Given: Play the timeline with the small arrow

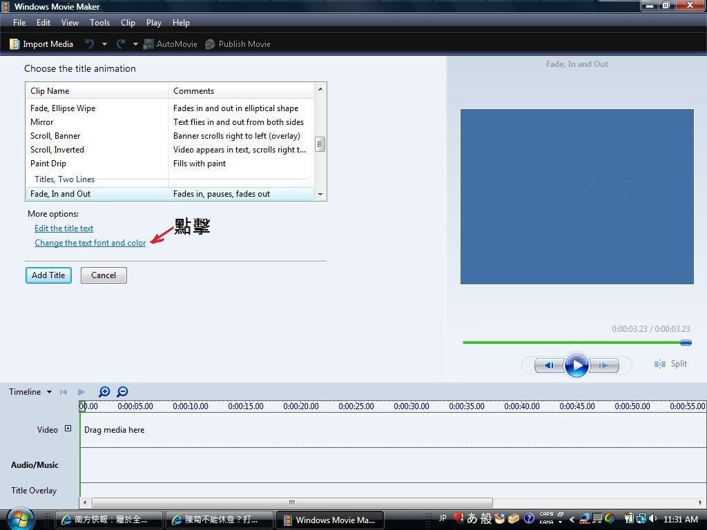Looking at the screenshot, I should 81,392.
